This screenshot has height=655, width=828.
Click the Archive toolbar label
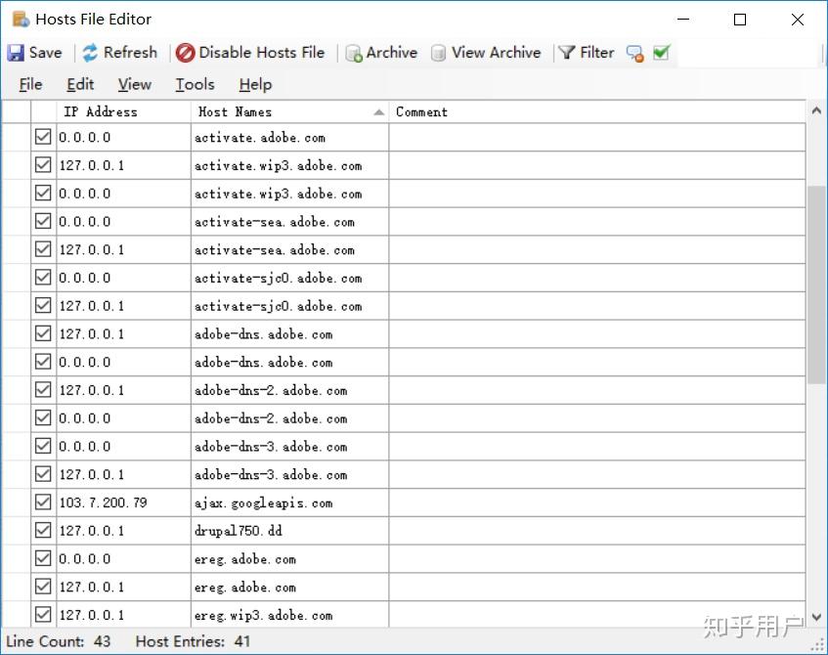click(x=391, y=53)
